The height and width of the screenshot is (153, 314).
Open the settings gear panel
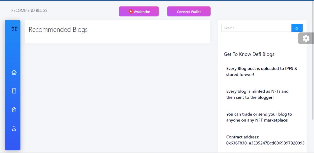pyautogui.click(x=306, y=39)
